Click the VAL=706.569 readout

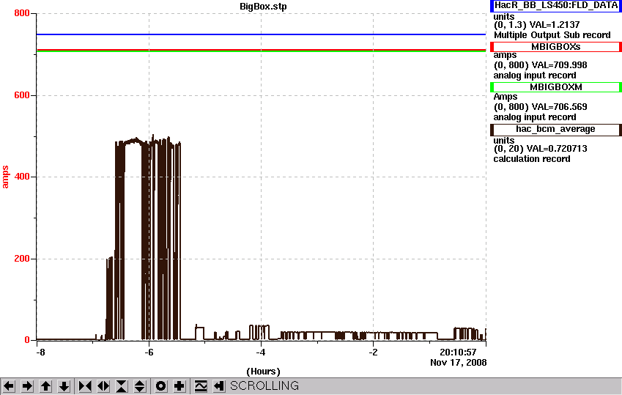[x=559, y=107]
